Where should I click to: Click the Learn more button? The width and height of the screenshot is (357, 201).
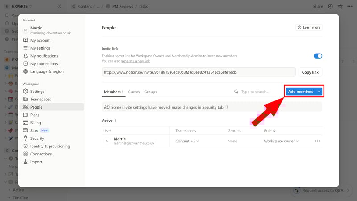pyautogui.click(x=309, y=27)
